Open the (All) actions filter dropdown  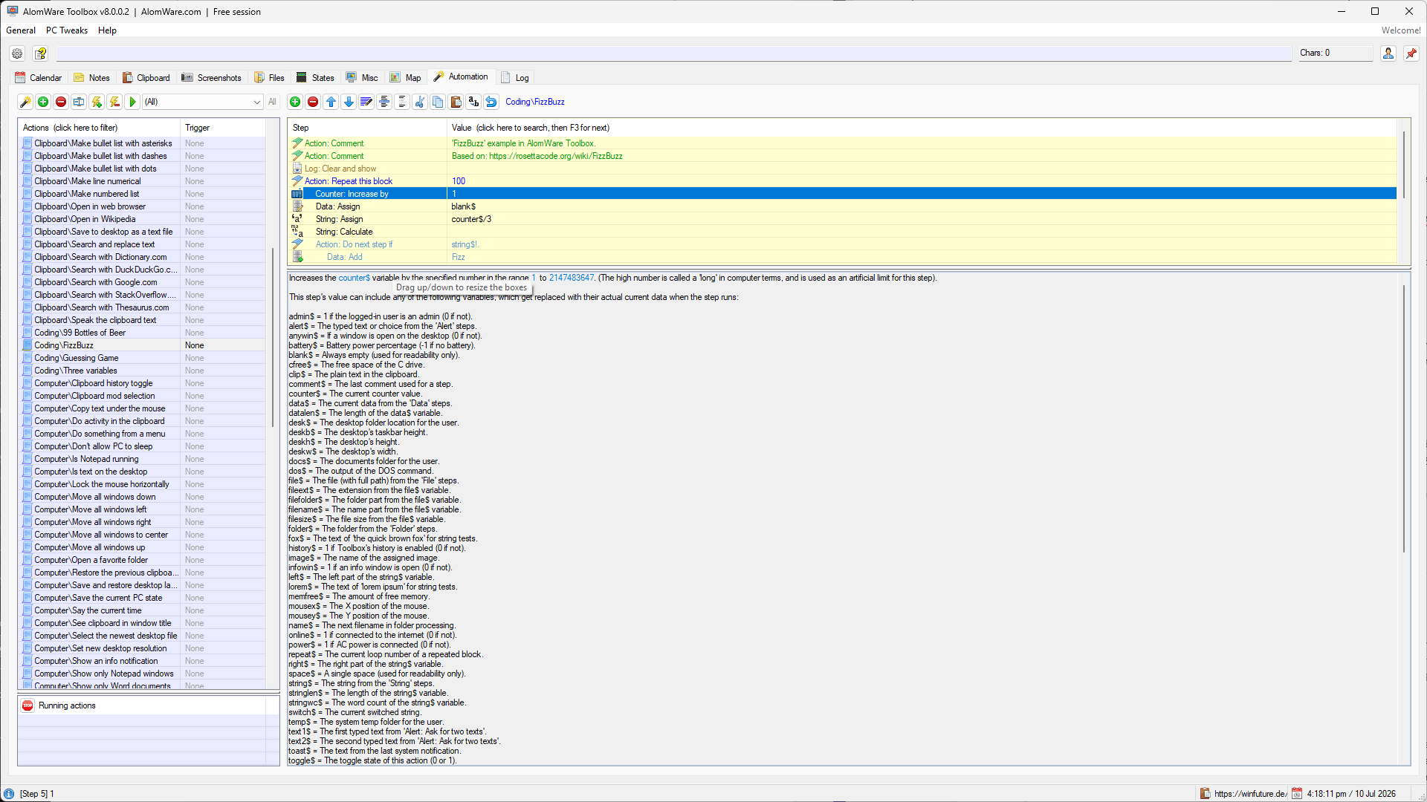point(203,102)
